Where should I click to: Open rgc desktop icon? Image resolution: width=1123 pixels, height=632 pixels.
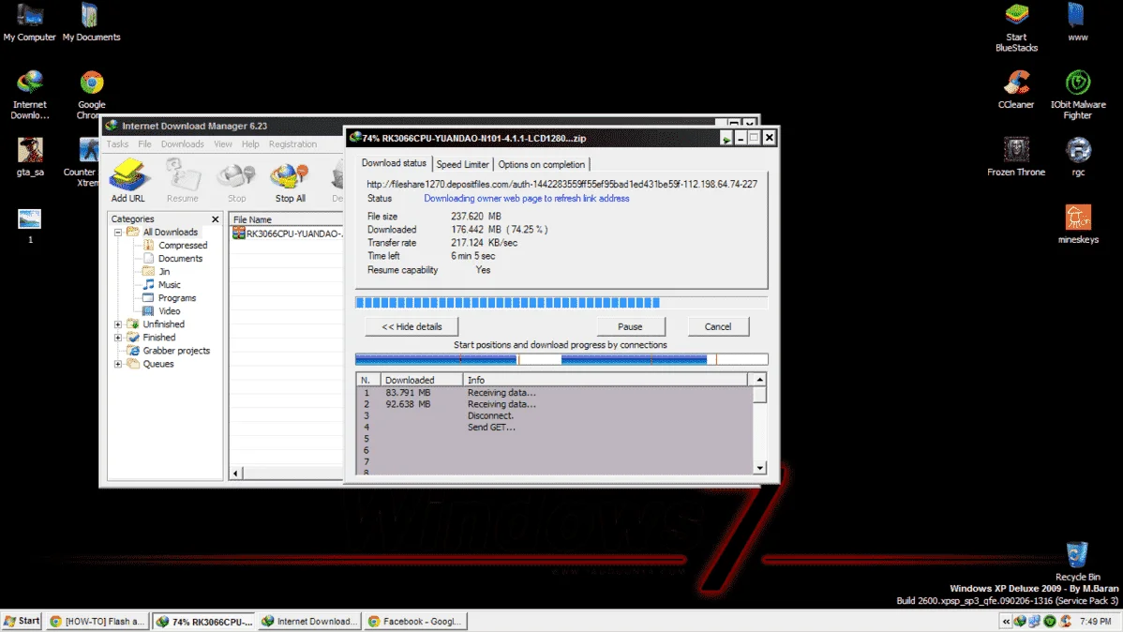pos(1078,157)
